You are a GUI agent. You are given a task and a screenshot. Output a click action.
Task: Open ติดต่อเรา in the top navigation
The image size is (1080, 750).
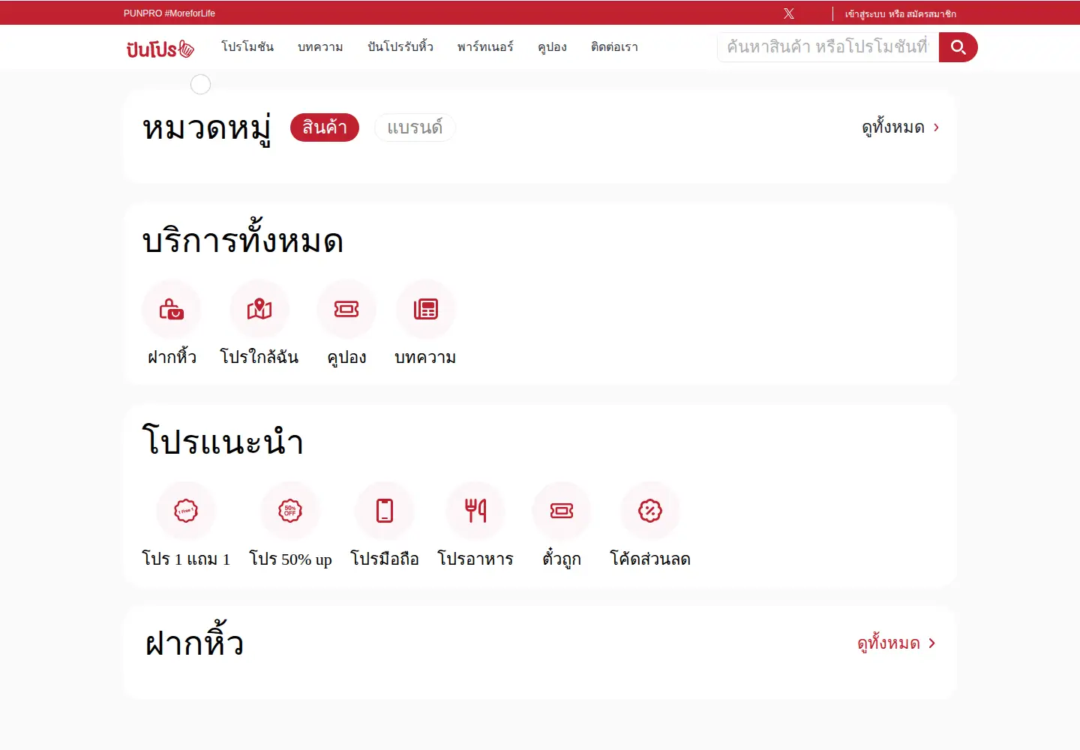[614, 47]
